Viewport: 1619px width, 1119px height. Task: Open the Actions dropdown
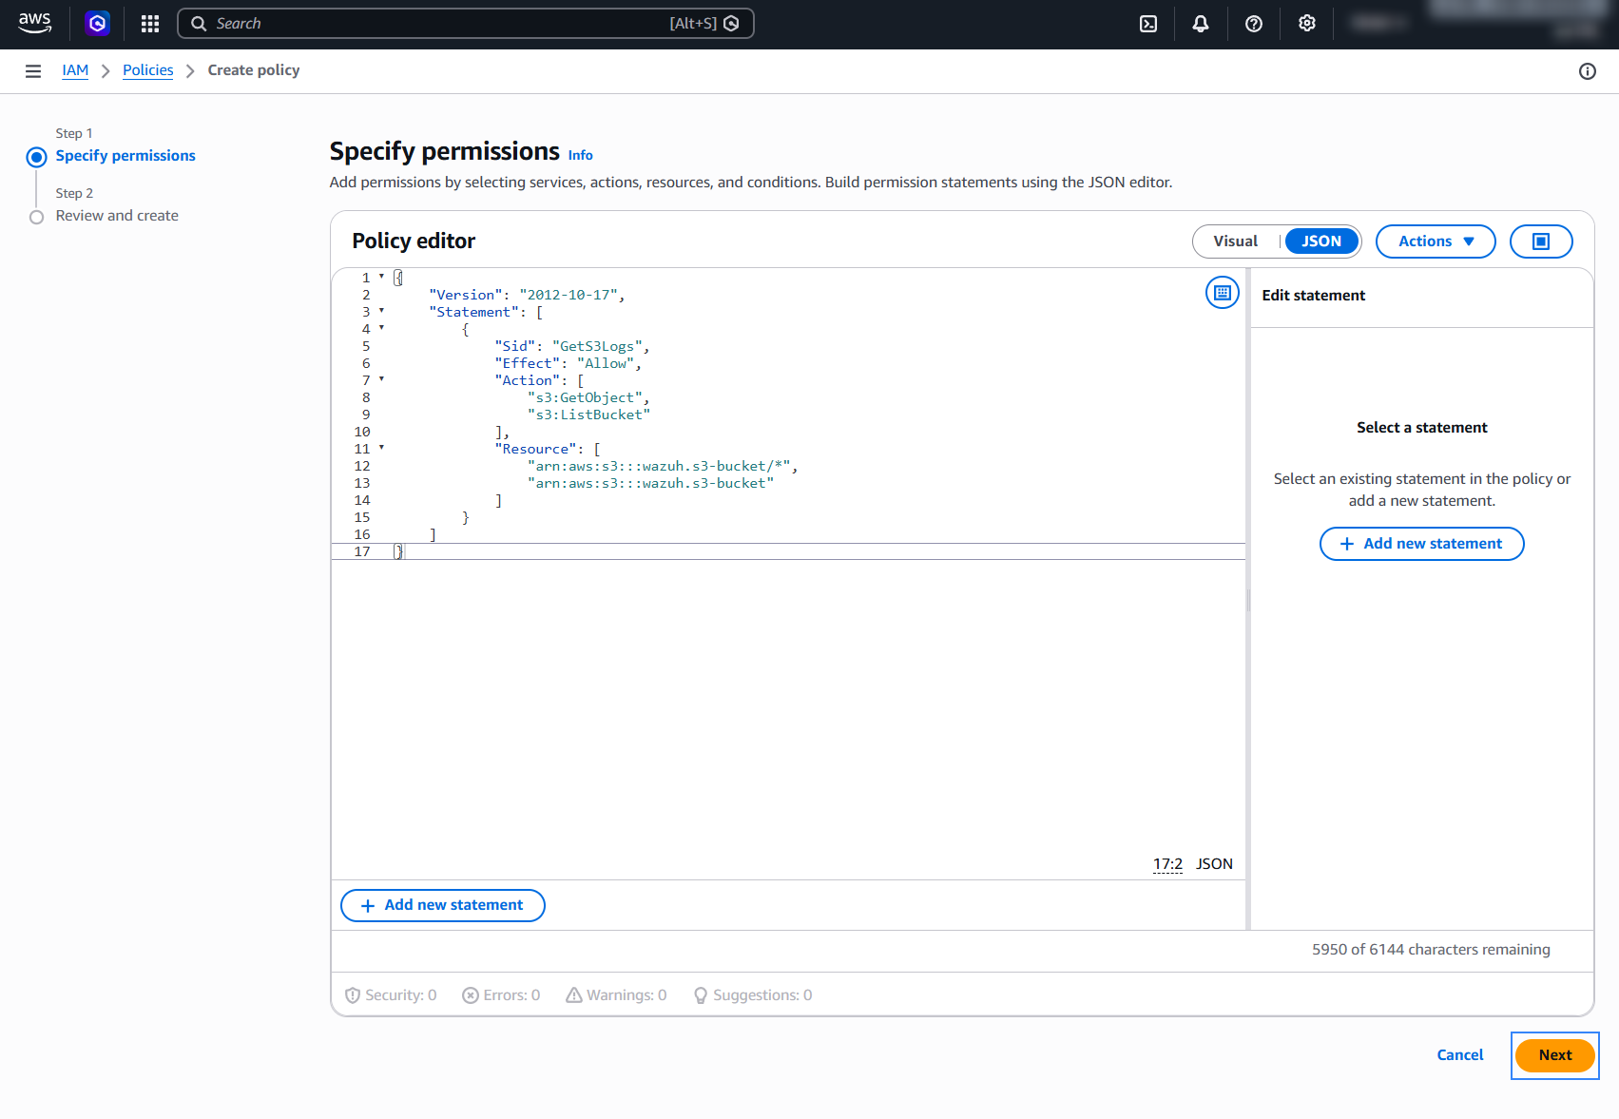coord(1436,241)
